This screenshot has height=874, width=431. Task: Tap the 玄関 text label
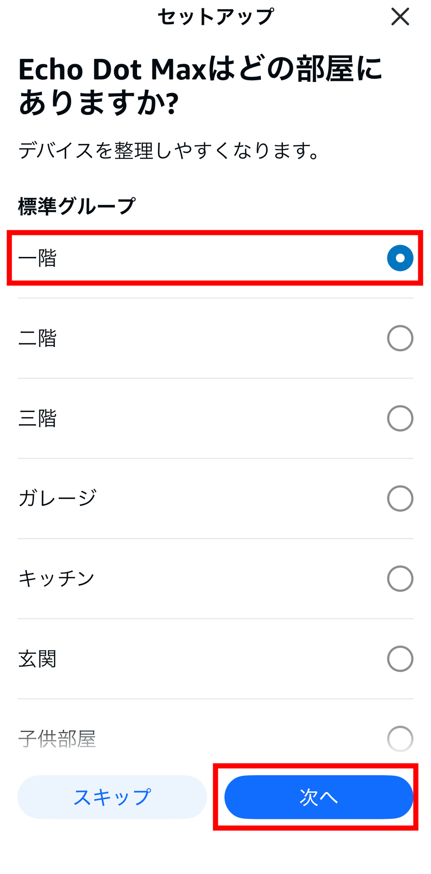pyautogui.click(x=38, y=659)
